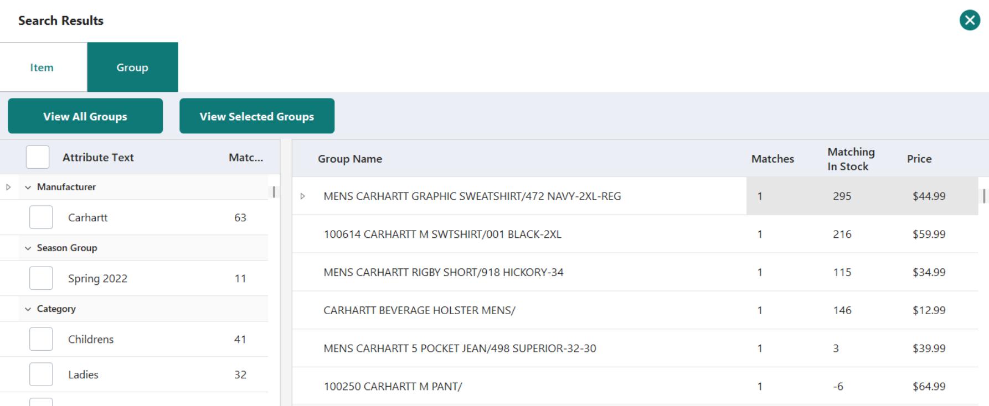Expand the triangle left of Manufacturer row

pos(8,187)
